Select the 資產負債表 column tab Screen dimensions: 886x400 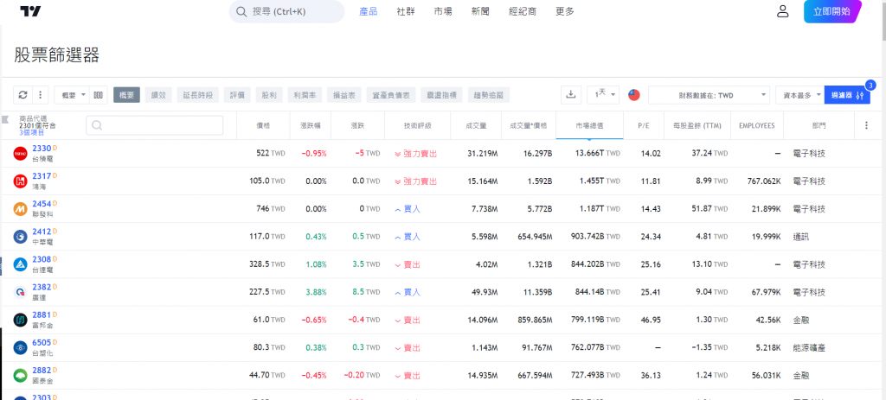pos(391,95)
